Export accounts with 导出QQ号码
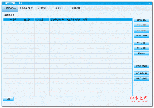This screenshot has height=108, width=154. click(141, 48)
